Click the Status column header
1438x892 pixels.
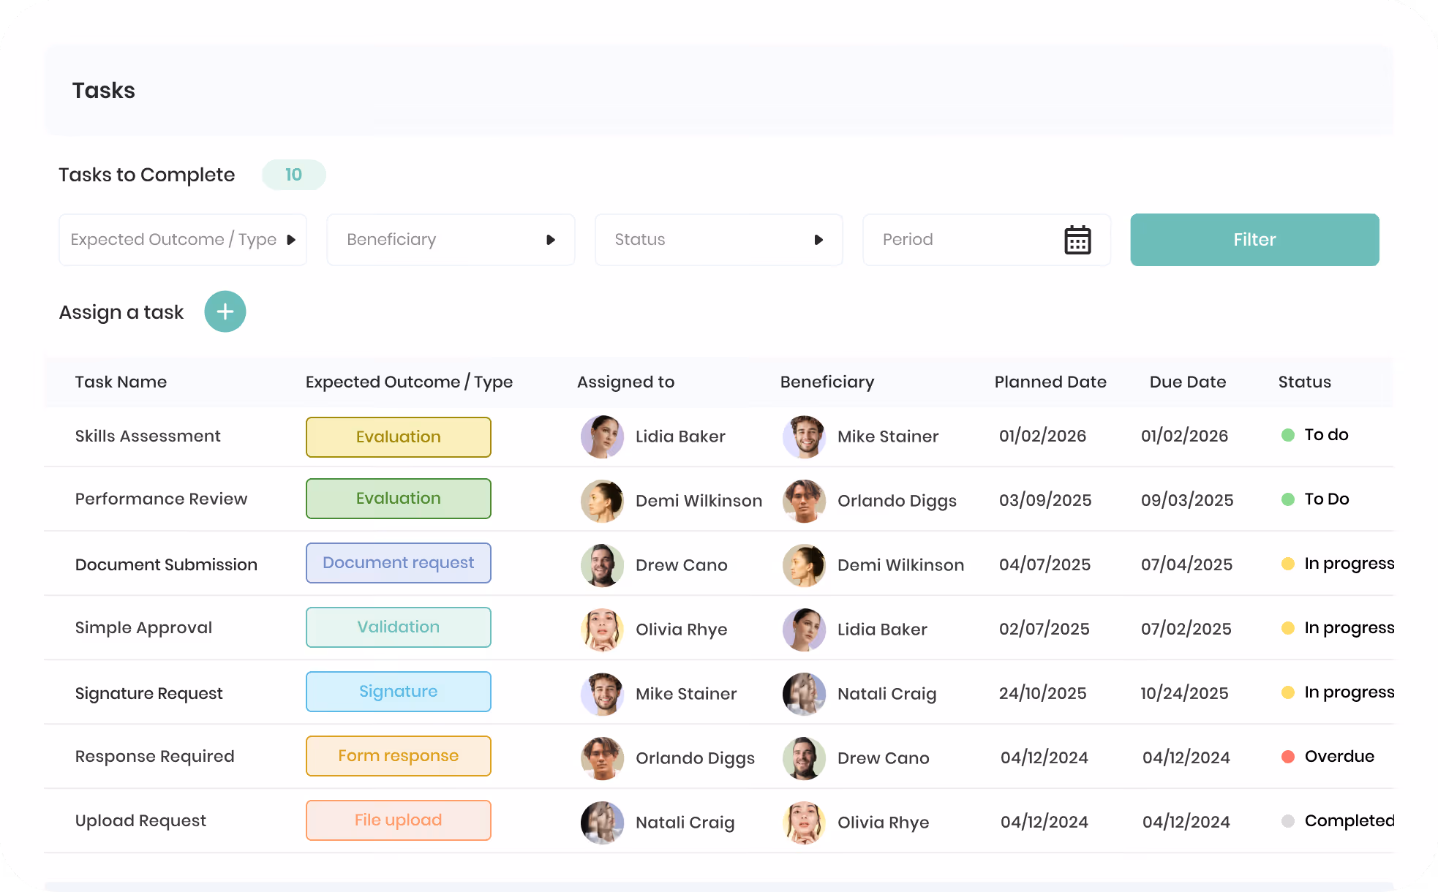[x=1304, y=382]
